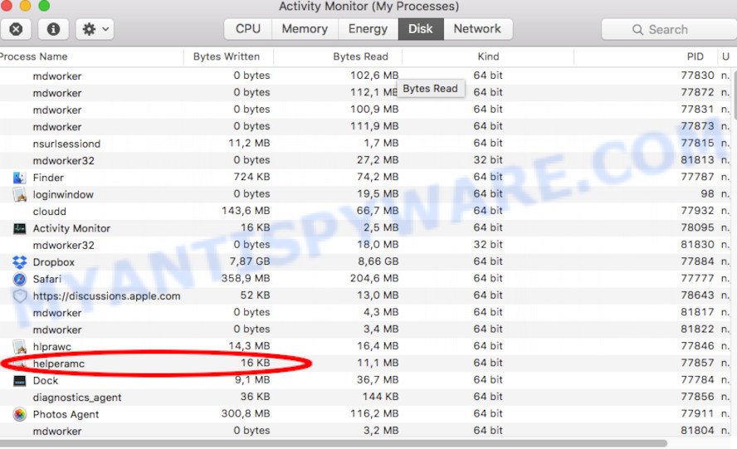Select the nsurlsessiond process row
The height and width of the screenshot is (449, 737).
(367, 144)
